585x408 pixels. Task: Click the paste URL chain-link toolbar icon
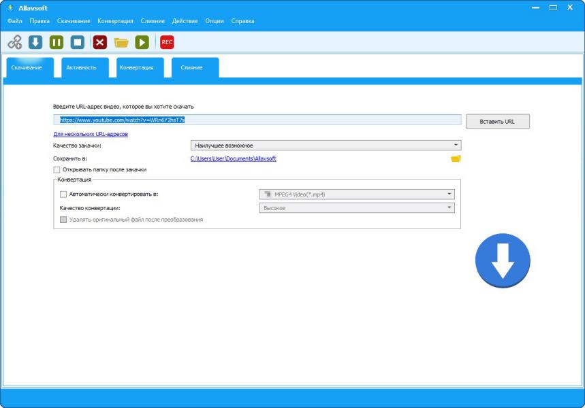coord(15,42)
